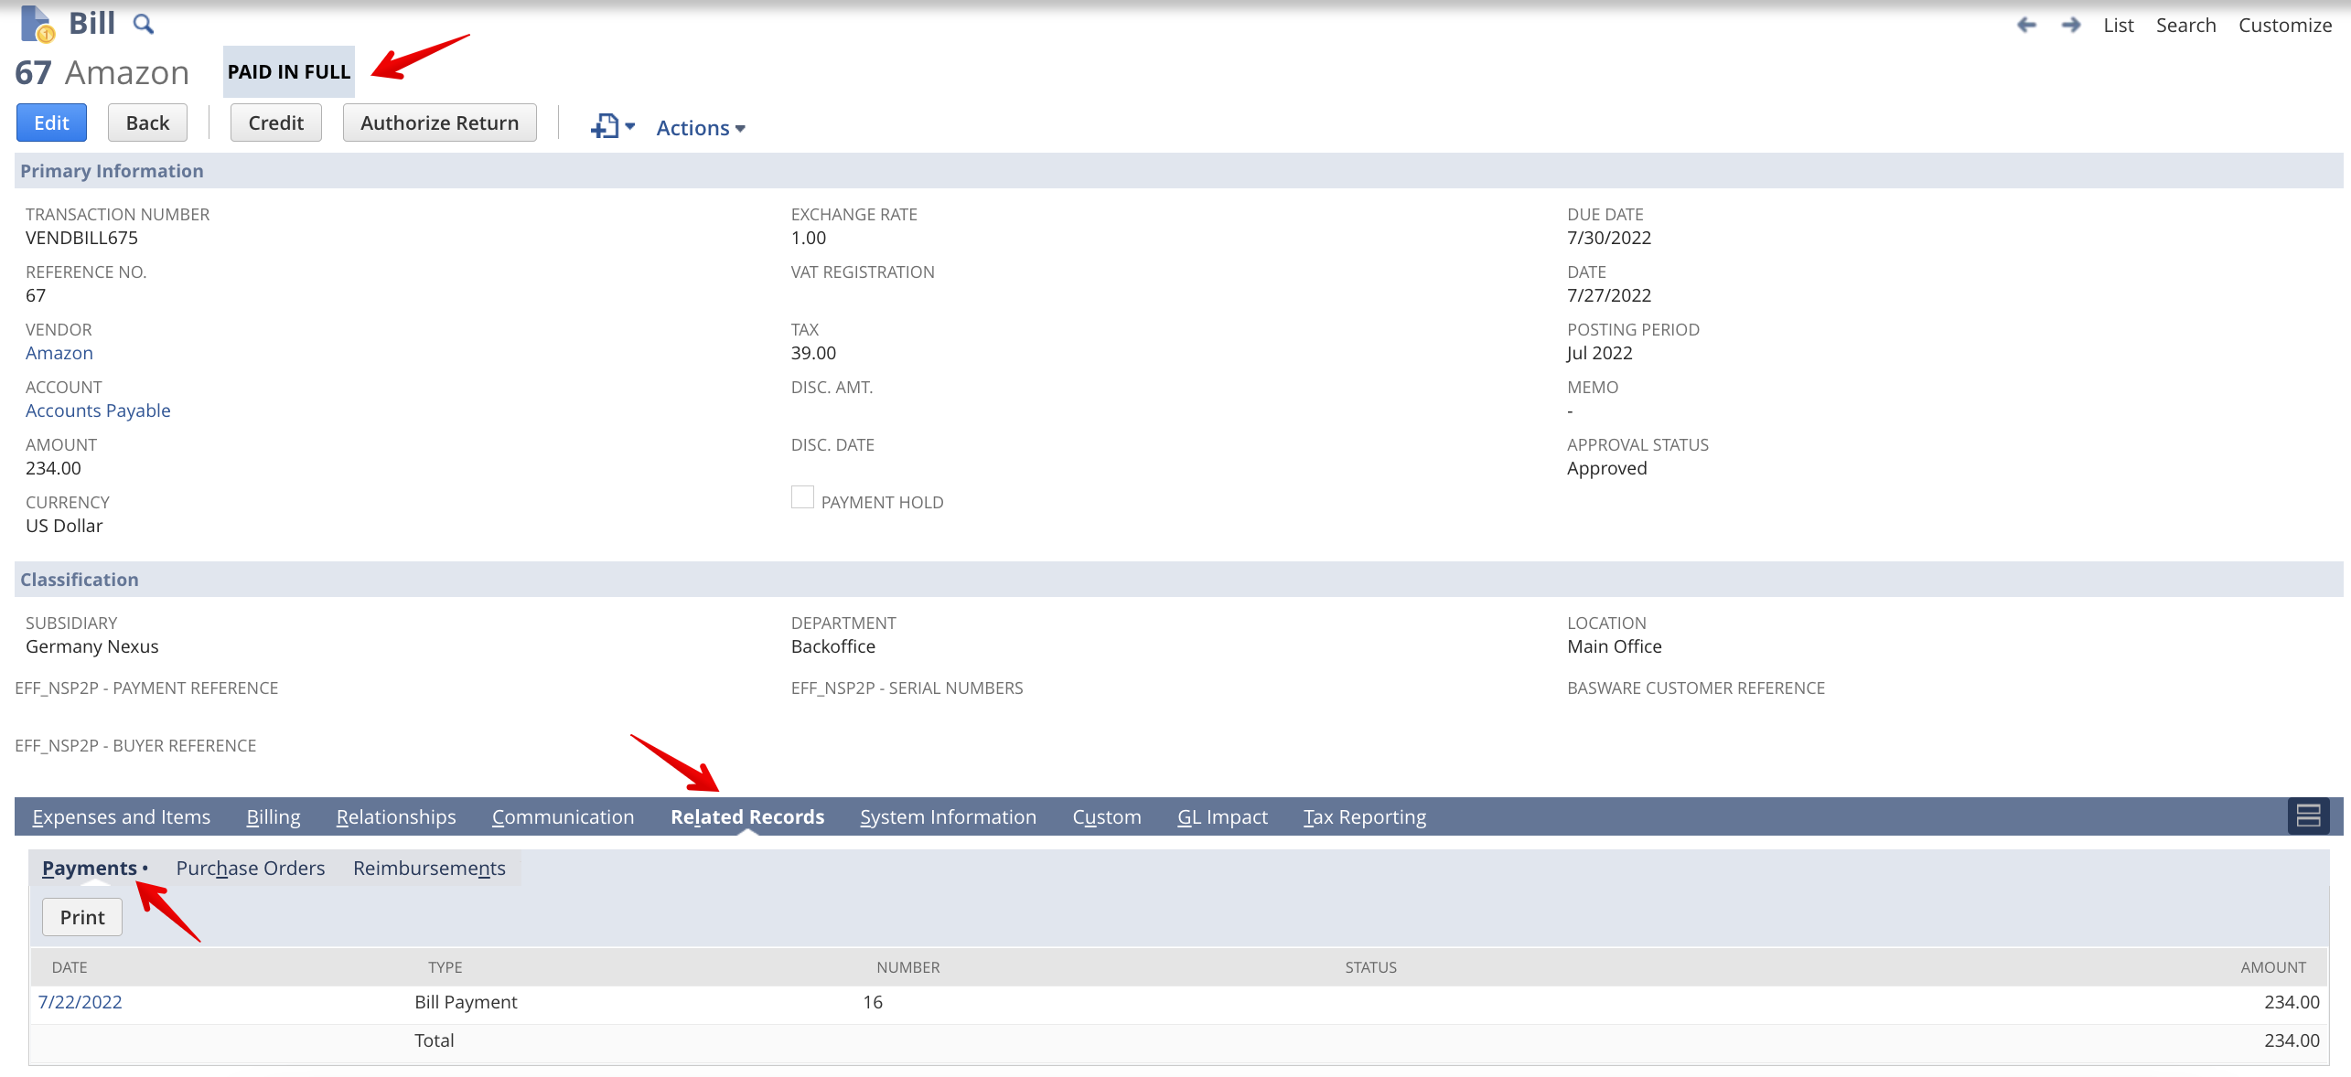Click the STATUS column header
This screenshot has width=2351, height=1077.
1370,967
